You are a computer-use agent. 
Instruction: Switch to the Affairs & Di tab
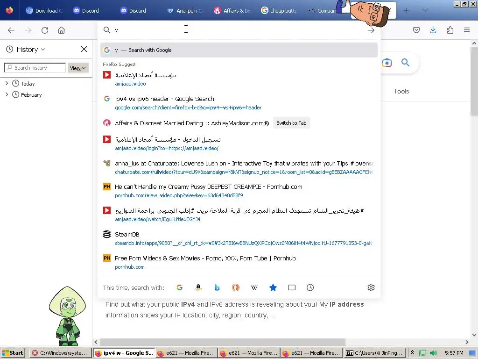coord(232,11)
